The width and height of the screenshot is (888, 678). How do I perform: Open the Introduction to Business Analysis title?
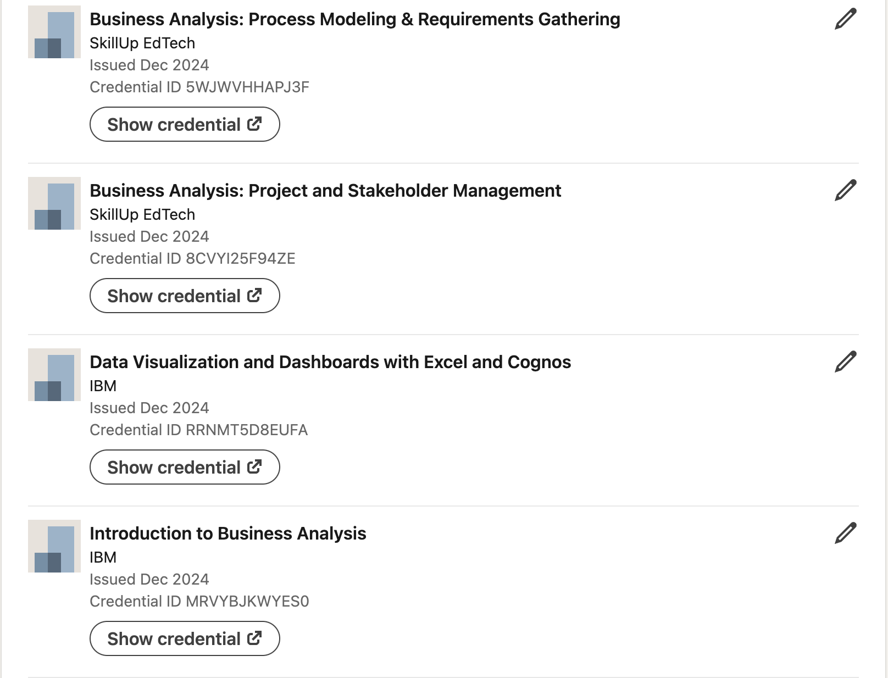click(228, 533)
